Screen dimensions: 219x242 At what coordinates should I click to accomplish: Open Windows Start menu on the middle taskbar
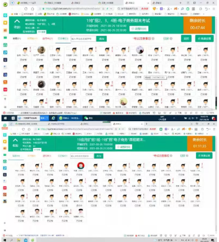point(5,118)
